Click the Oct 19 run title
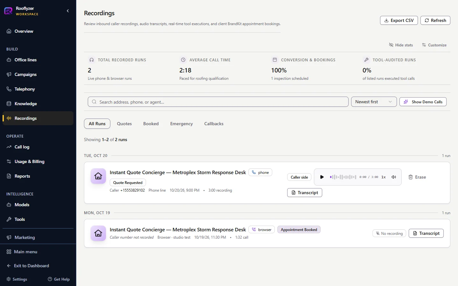The height and width of the screenshot is (286, 458). click(178, 229)
